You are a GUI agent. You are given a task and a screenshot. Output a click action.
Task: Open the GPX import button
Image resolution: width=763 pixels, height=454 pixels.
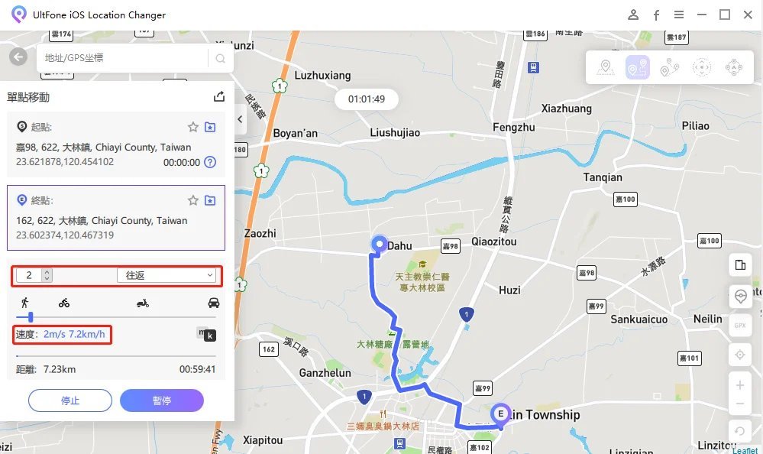coord(740,325)
